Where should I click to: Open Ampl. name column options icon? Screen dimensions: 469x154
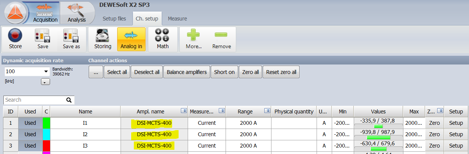(x=184, y=111)
